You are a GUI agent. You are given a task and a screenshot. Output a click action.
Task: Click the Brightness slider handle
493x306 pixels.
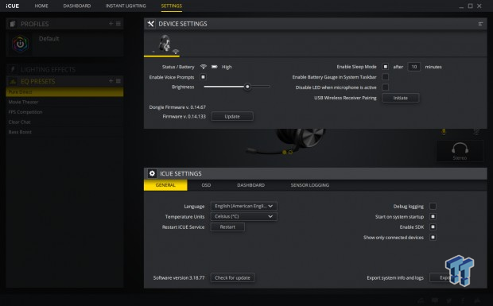pos(247,87)
